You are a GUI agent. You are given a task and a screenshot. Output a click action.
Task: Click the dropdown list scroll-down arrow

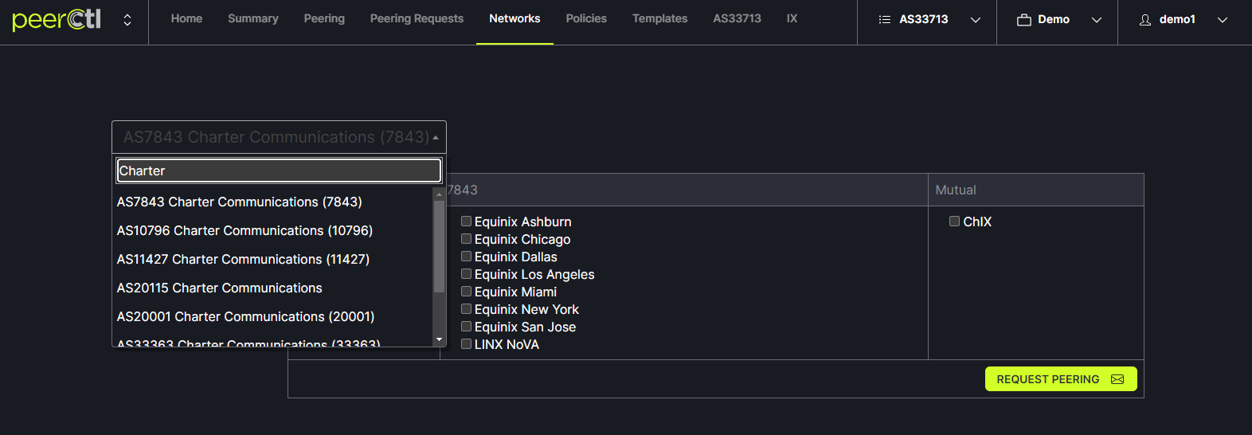coord(439,340)
